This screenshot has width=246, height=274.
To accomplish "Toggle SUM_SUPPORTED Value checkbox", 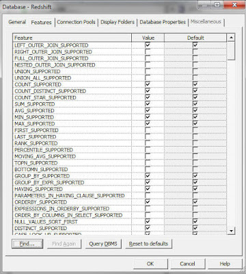I will click(x=148, y=104).
